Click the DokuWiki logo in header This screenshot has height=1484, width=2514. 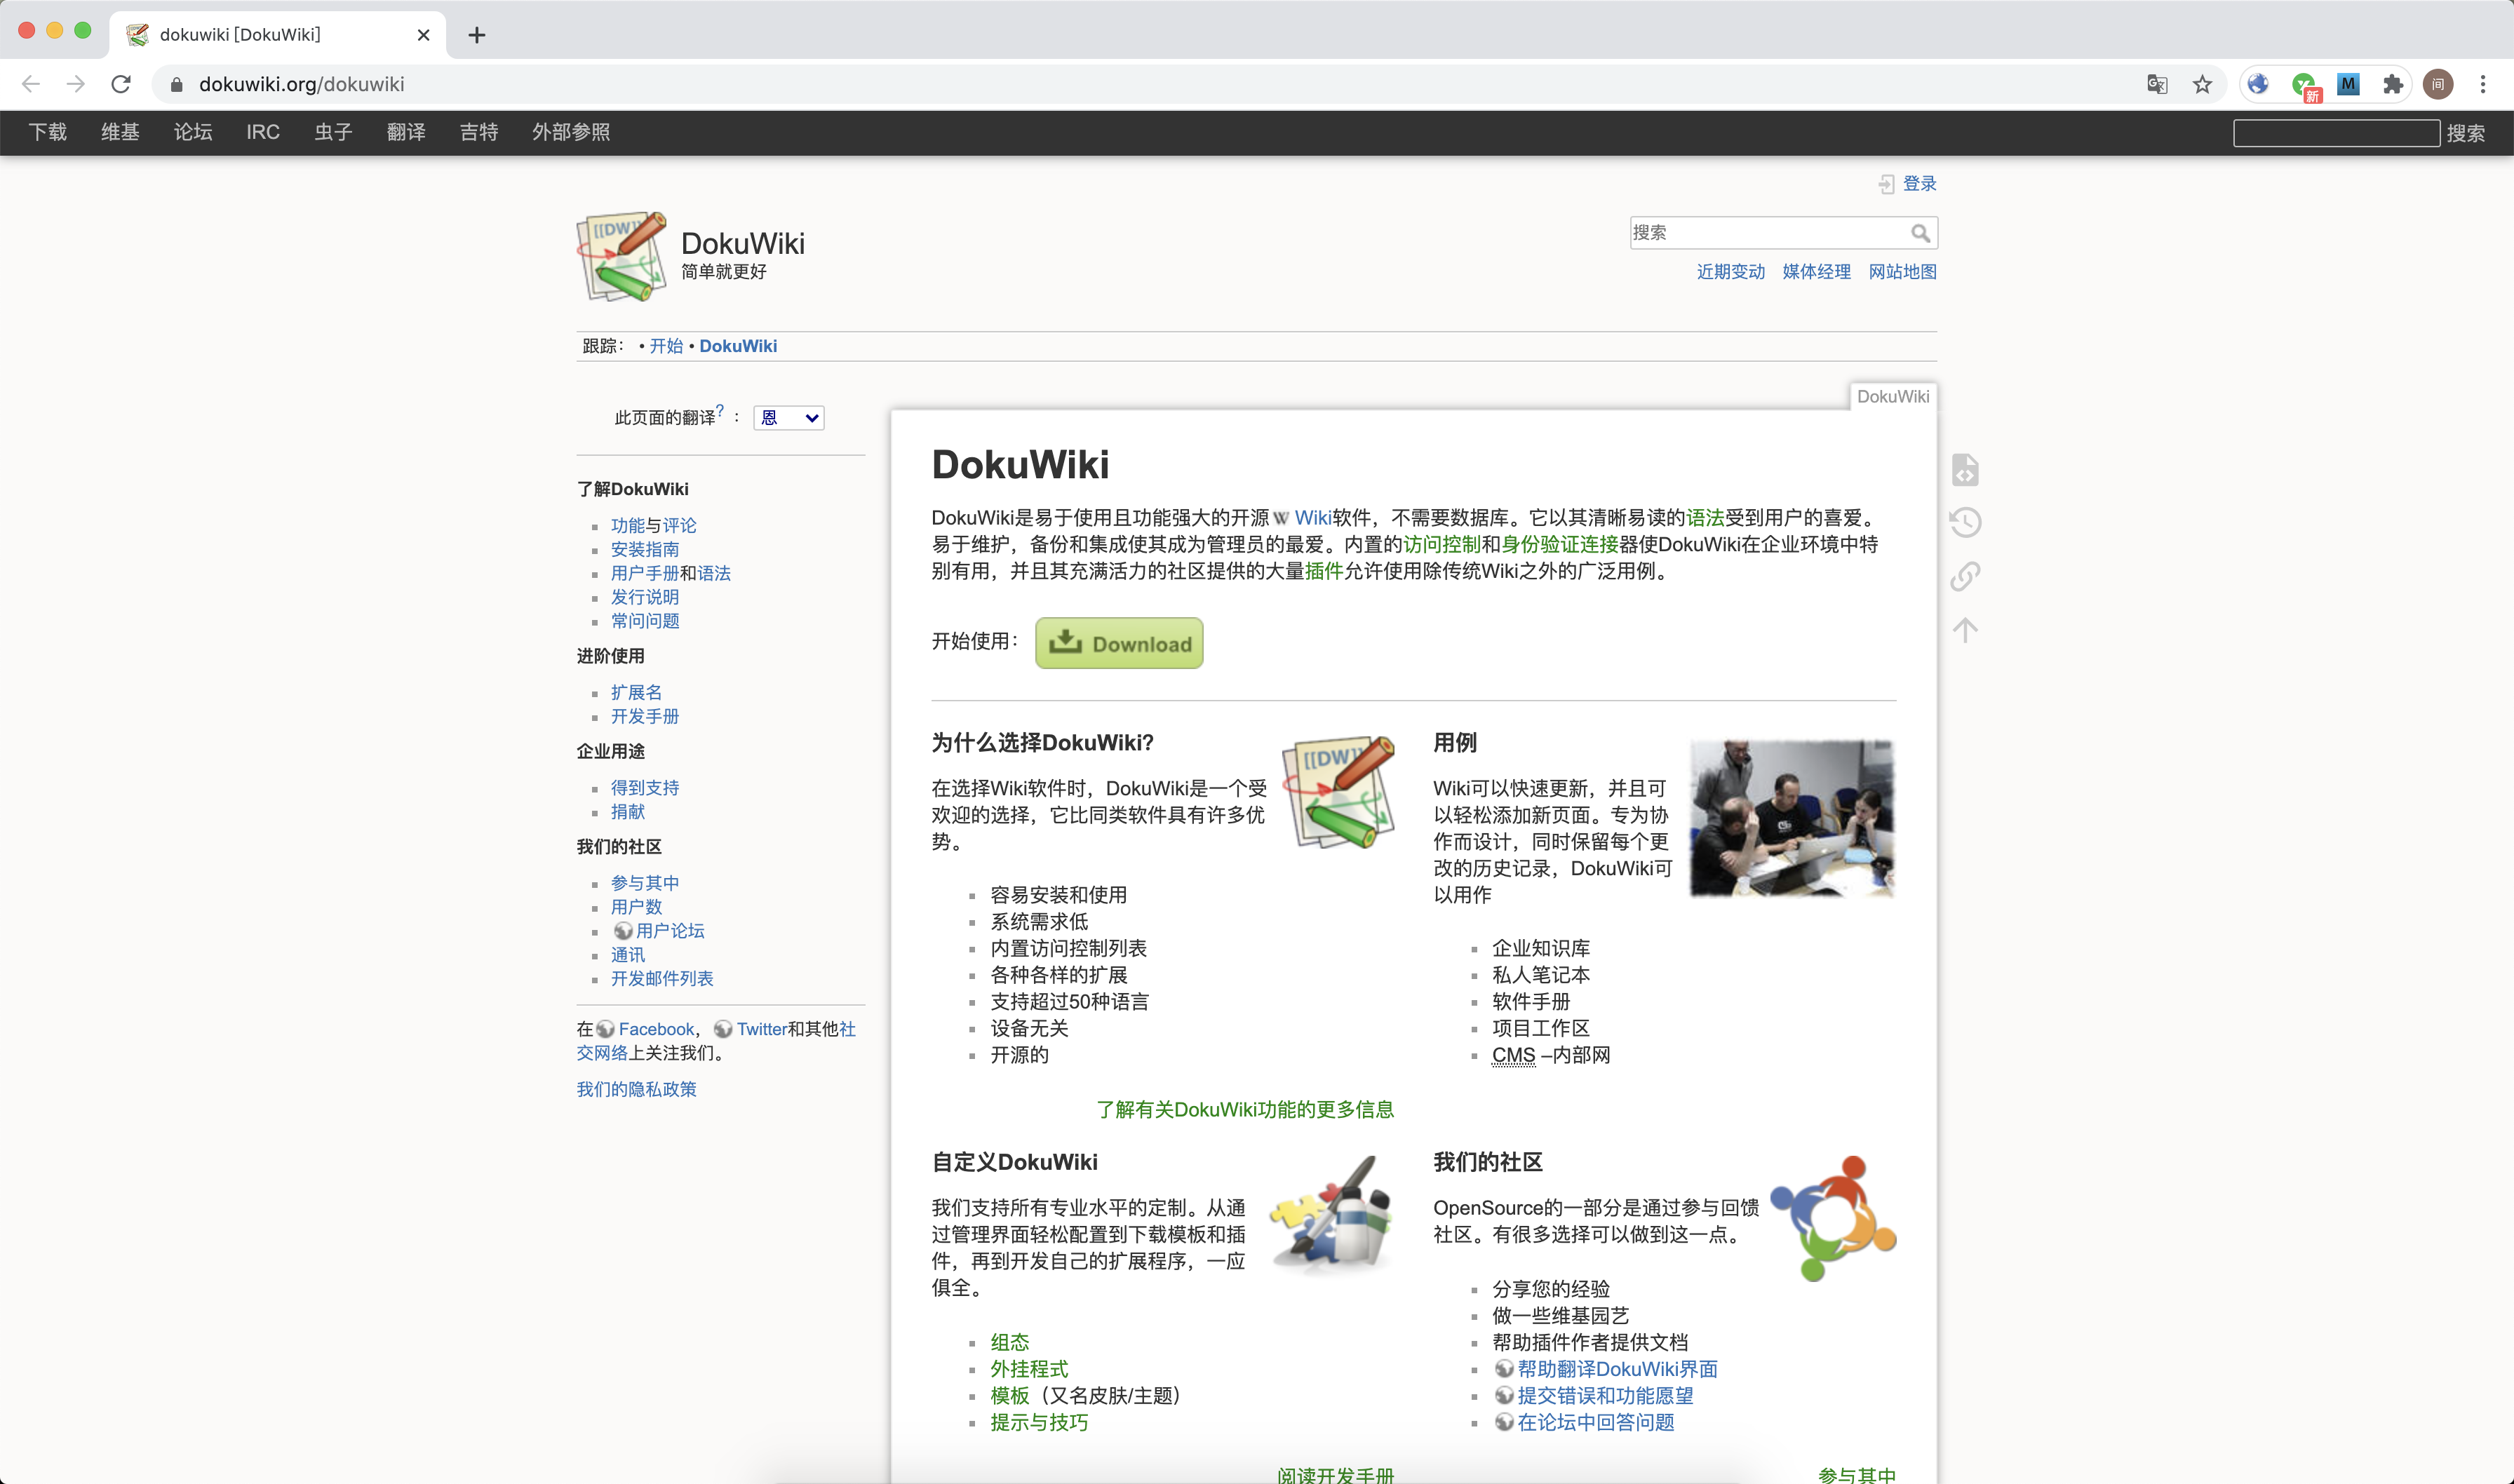(621, 256)
